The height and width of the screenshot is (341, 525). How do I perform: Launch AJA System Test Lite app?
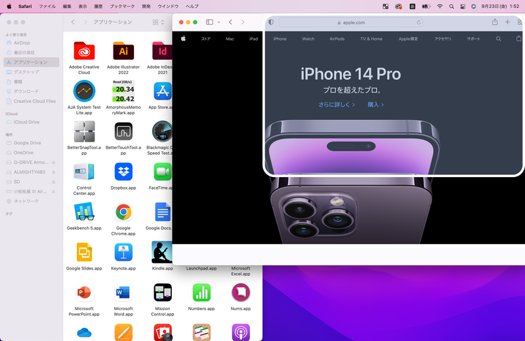coord(84,90)
